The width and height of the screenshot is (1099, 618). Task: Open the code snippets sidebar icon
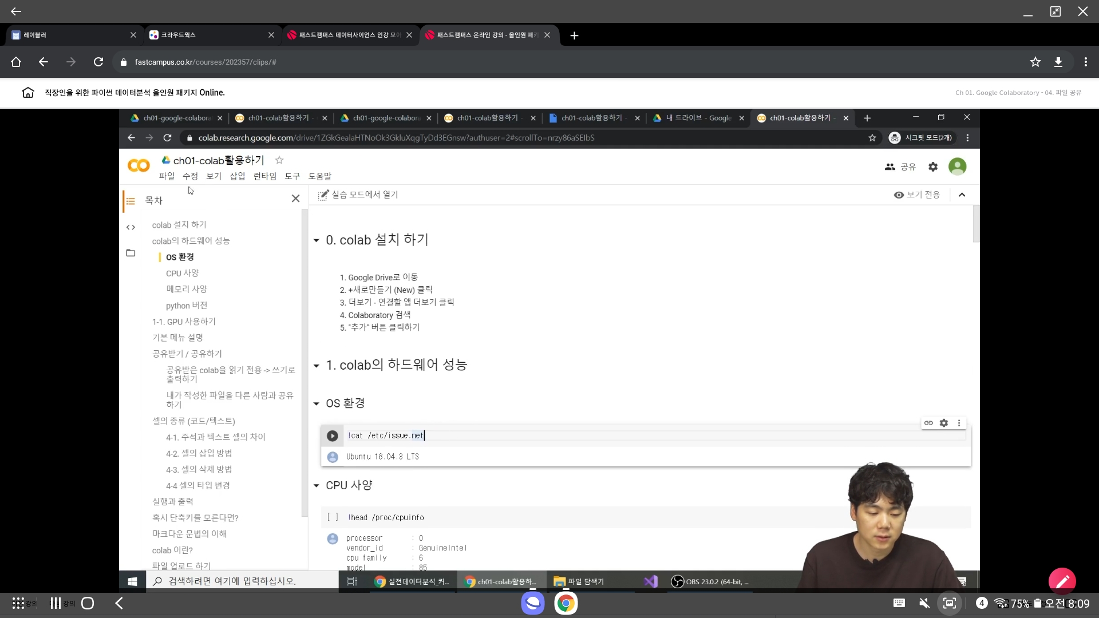tap(131, 227)
